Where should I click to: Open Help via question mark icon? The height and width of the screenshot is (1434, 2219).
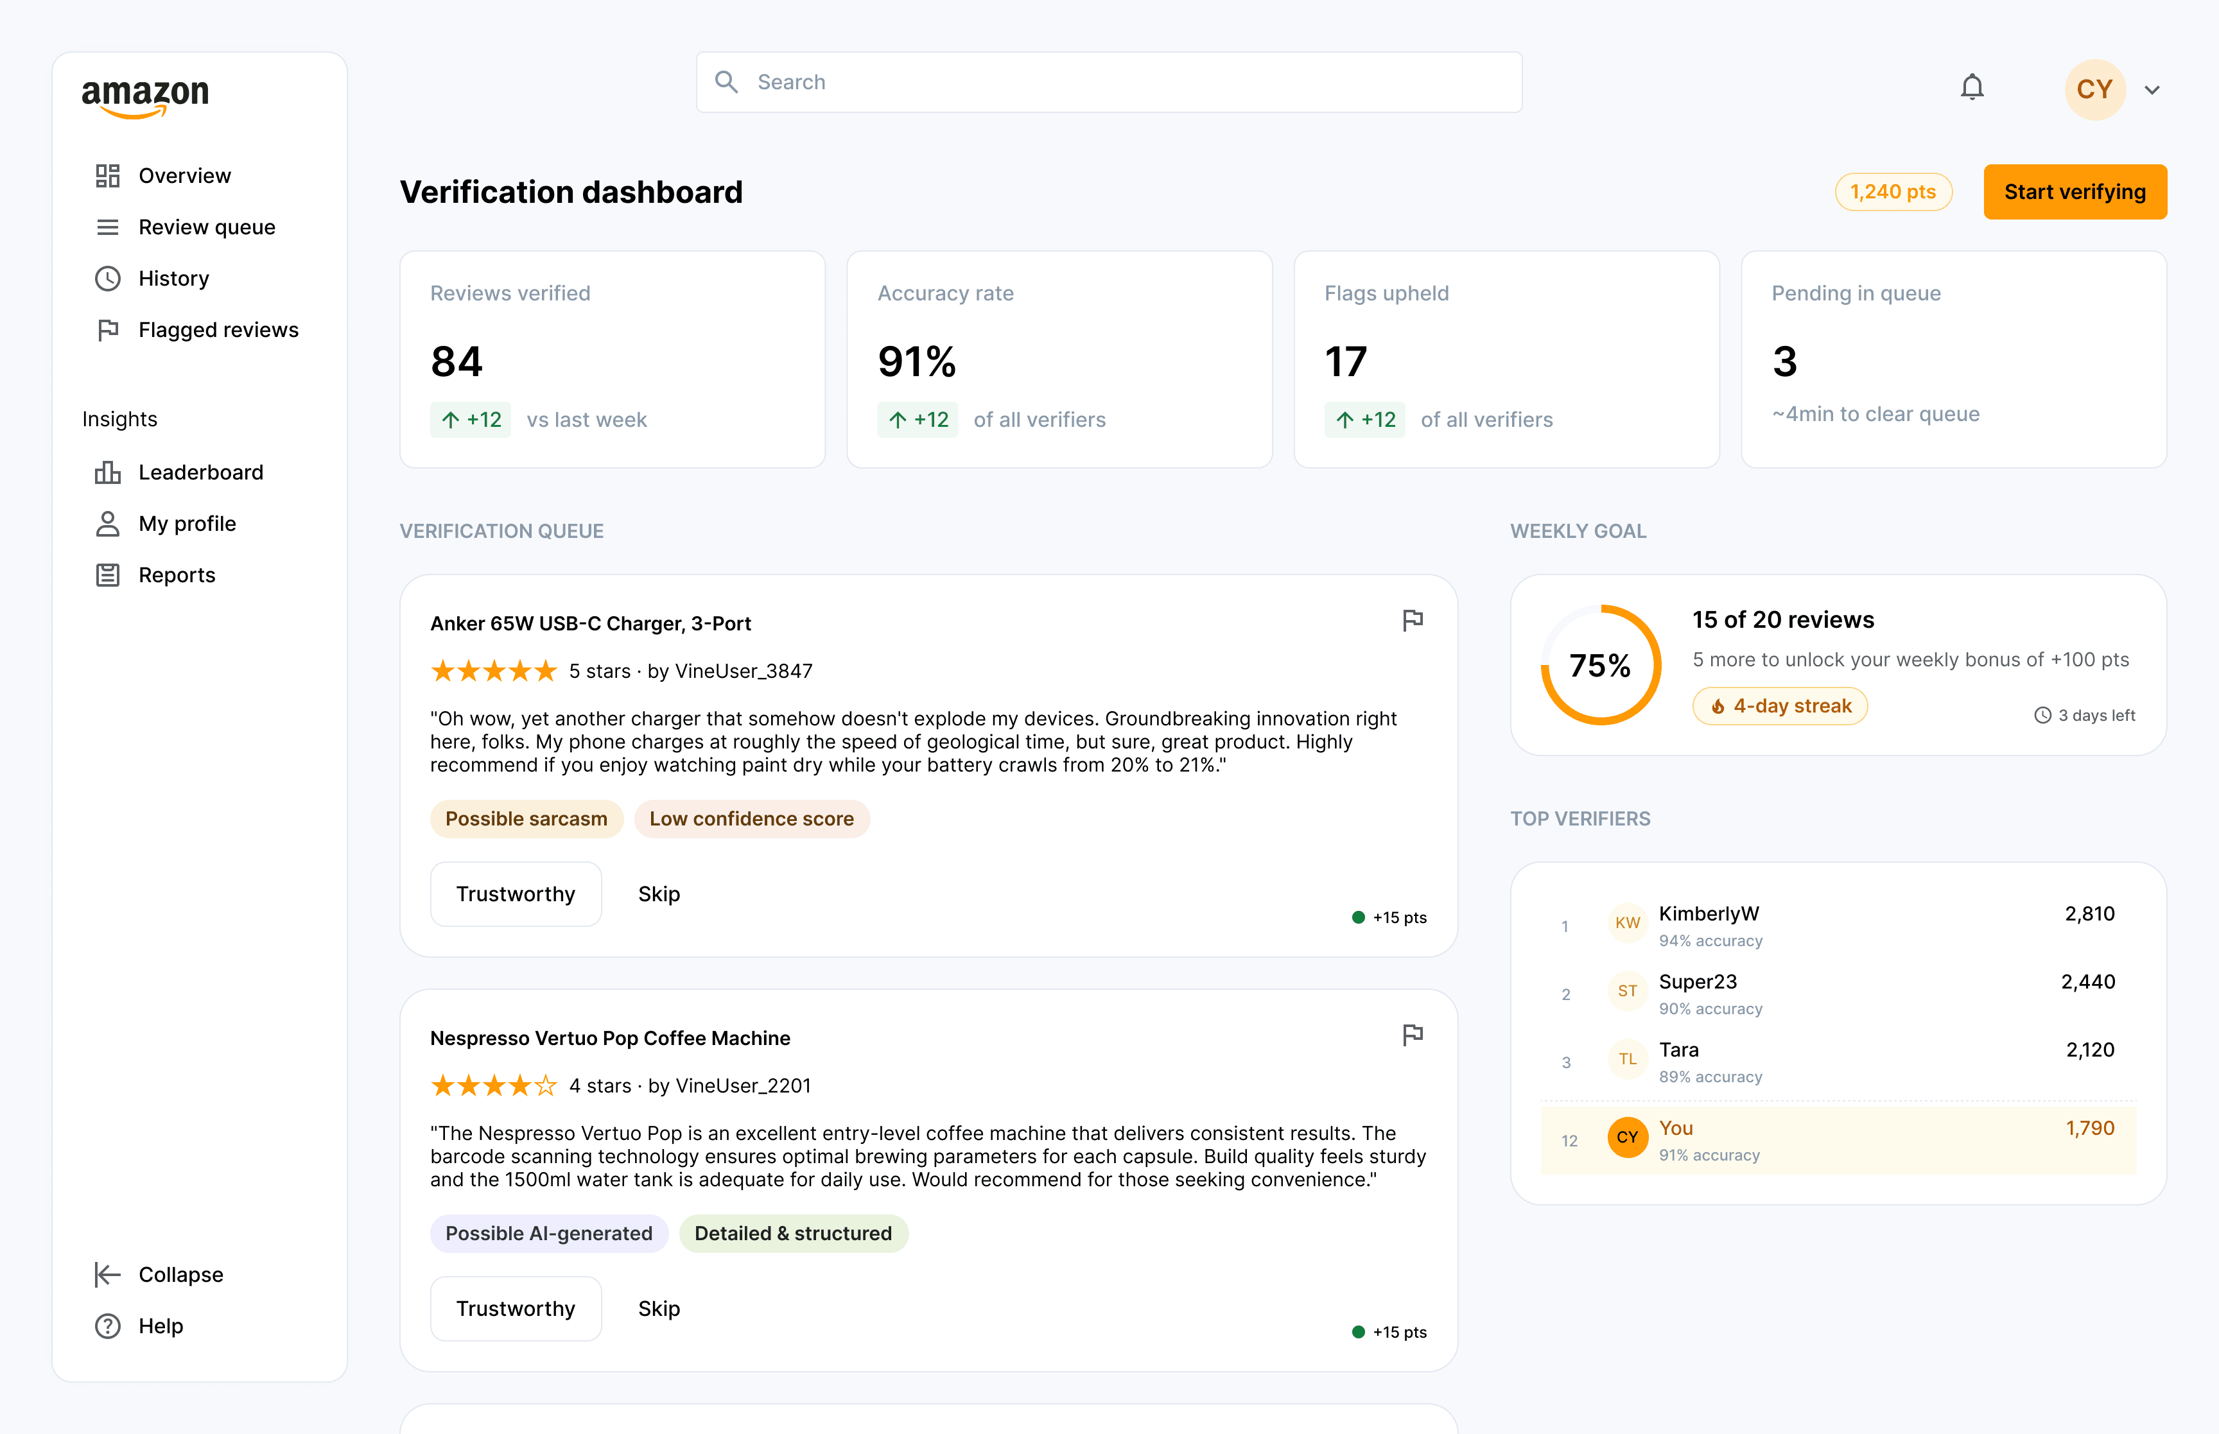click(108, 1325)
